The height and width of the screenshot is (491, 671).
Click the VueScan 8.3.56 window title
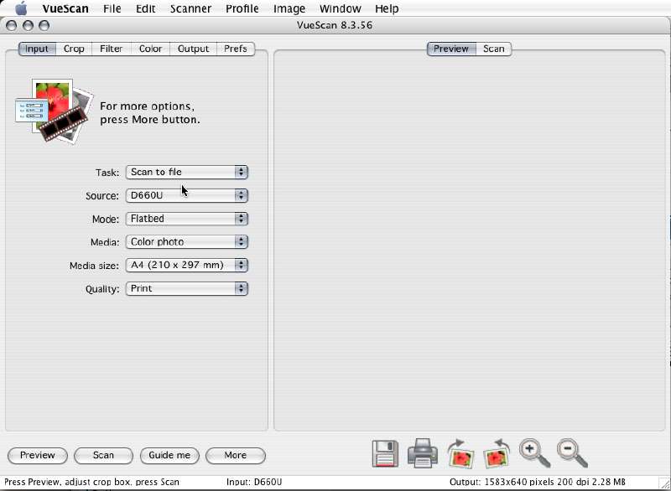pos(335,25)
